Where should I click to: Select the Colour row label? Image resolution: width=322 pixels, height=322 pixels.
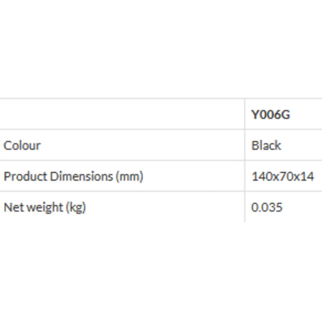(22, 146)
